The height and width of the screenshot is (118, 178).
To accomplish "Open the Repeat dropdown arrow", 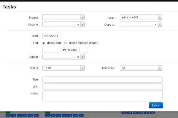I will pos(82,57).
